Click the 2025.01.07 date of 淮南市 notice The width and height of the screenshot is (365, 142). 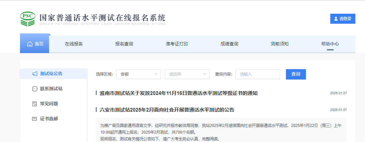click(338, 93)
